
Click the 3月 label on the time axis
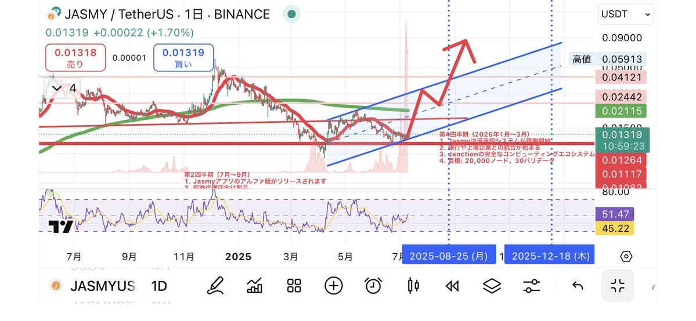(291, 257)
